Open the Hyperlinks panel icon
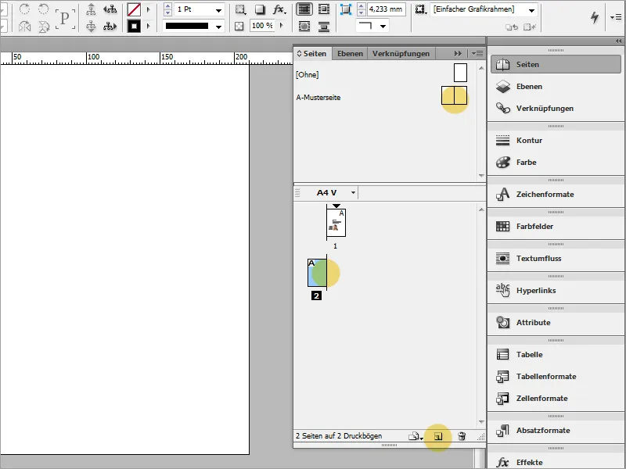 502,290
